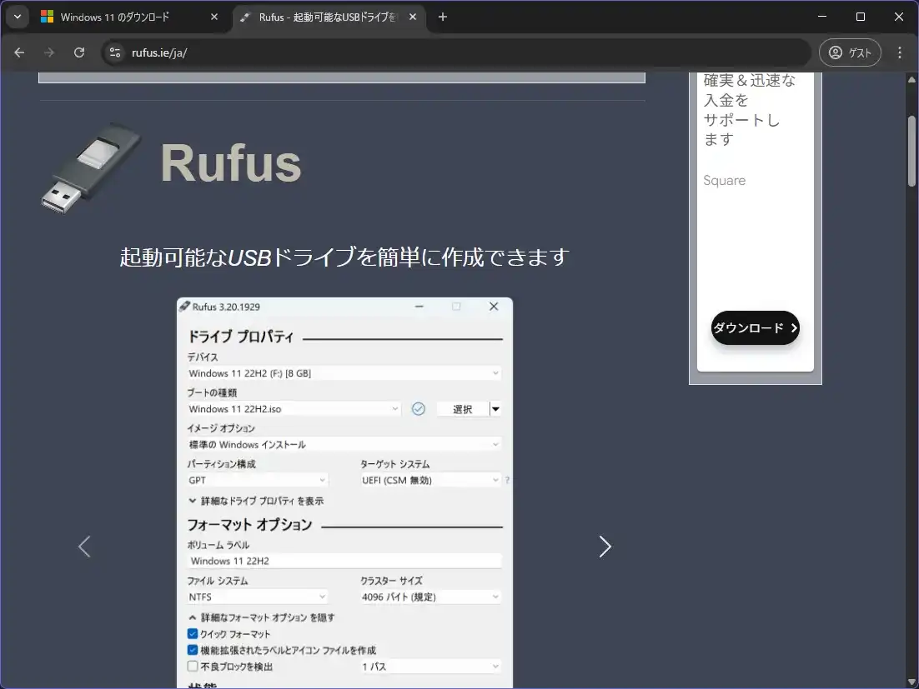Viewport: 919px width, 689px height.
Task: Open the tab search dropdown
Action: (x=18, y=17)
